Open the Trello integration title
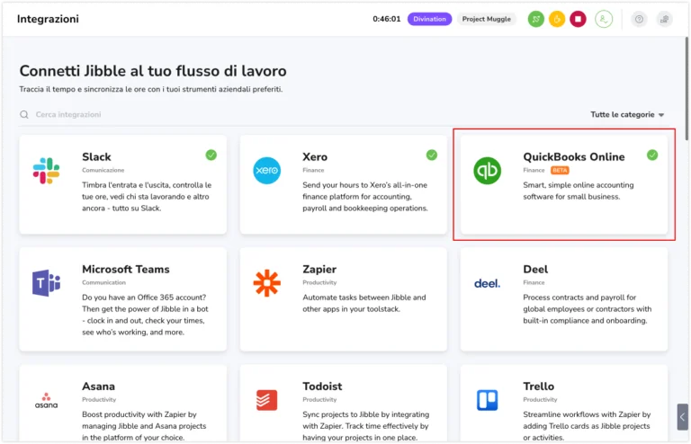The height and width of the screenshot is (444, 691). click(539, 386)
